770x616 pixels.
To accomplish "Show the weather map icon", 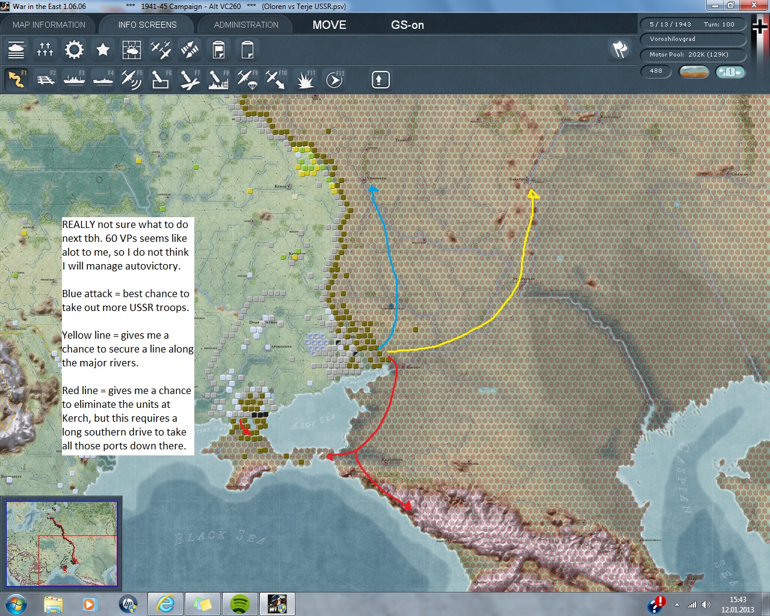I will (132, 49).
